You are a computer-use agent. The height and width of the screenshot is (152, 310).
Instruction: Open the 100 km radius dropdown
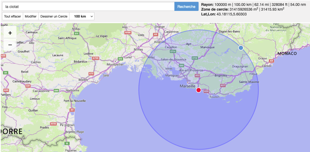click(x=82, y=16)
